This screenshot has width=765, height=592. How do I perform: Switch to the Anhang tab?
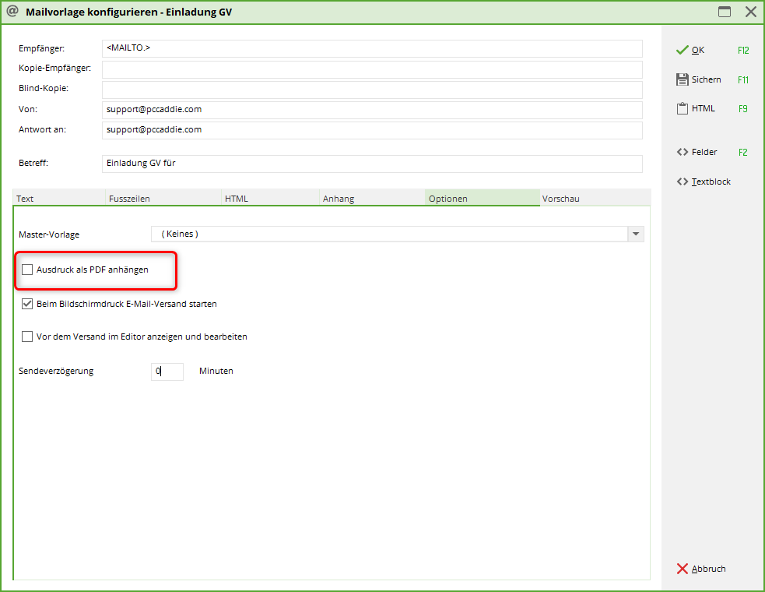(x=371, y=199)
